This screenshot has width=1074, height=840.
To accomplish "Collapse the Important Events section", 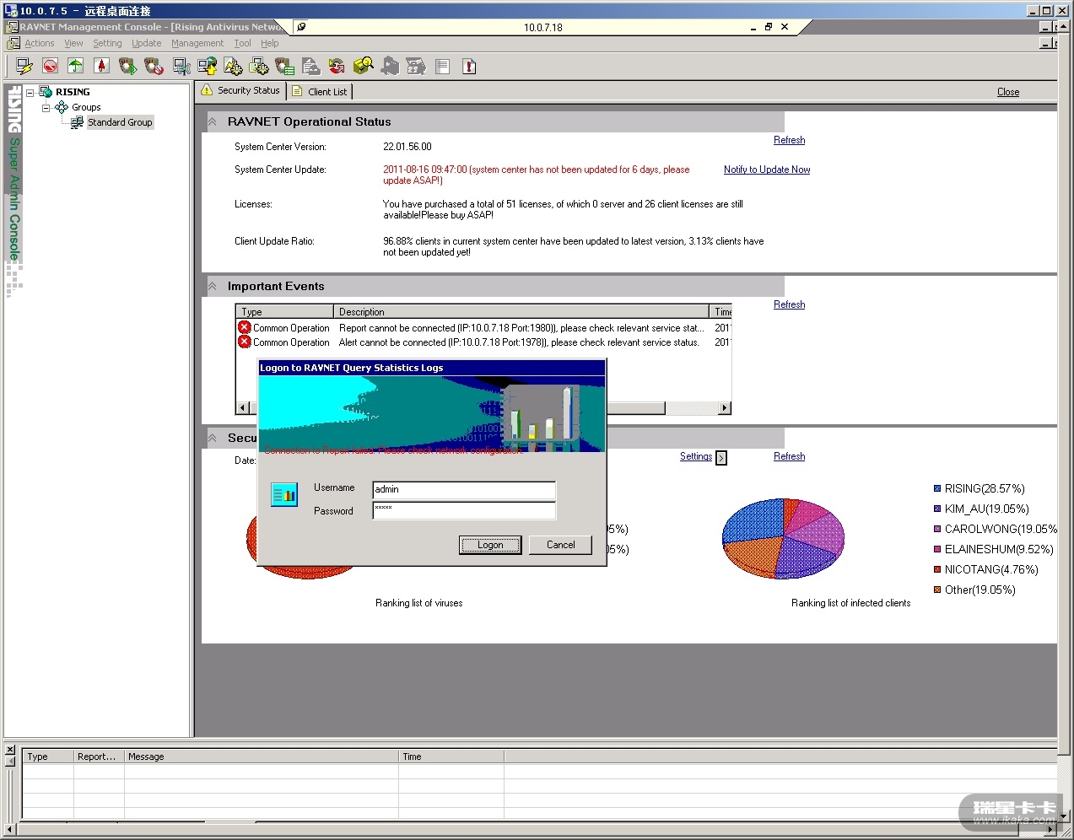I will pyautogui.click(x=213, y=286).
